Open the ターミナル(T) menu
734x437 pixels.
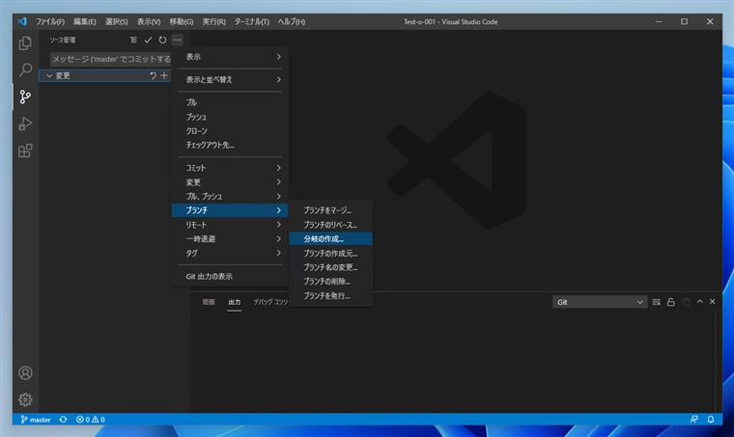click(252, 21)
